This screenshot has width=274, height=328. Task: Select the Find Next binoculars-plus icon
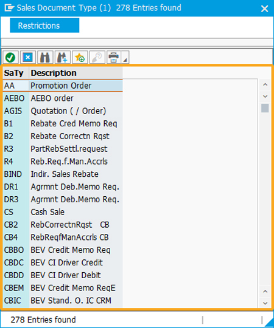coord(63,57)
